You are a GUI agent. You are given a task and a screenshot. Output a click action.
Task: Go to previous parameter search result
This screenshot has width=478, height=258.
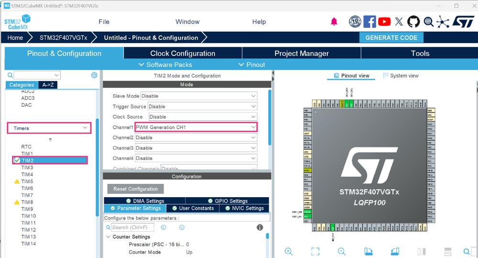pyautogui.click(x=163, y=227)
